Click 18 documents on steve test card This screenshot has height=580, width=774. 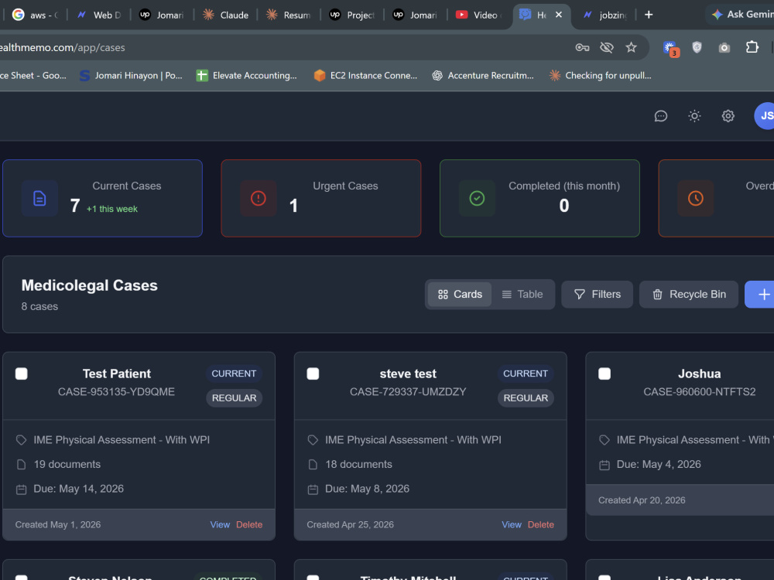coord(358,465)
